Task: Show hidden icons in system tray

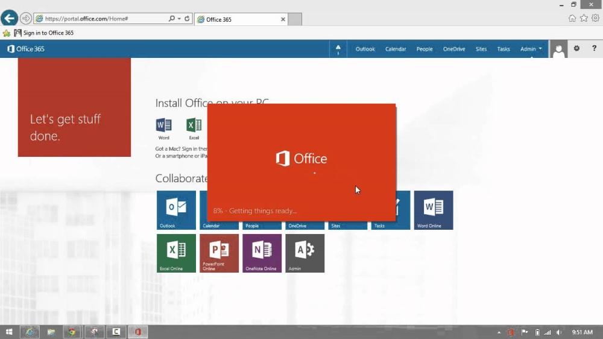Action: 499,332
